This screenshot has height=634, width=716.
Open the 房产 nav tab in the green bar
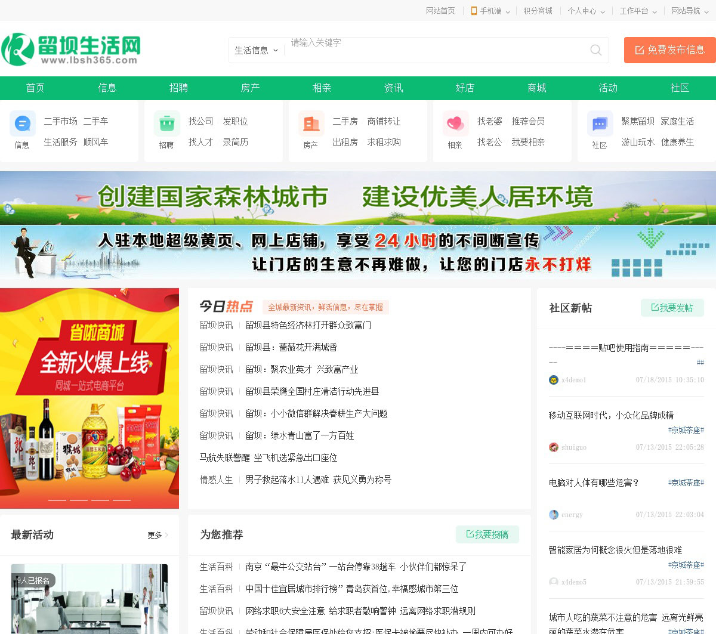click(250, 88)
